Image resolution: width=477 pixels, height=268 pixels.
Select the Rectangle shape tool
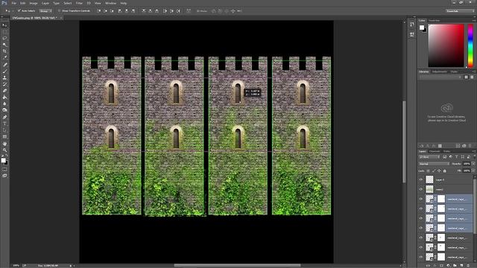4,137
